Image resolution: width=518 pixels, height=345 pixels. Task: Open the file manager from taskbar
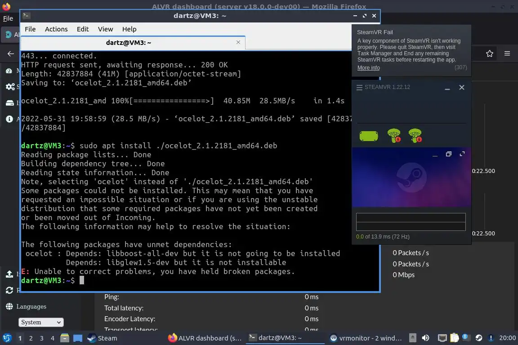click(65, 338)
